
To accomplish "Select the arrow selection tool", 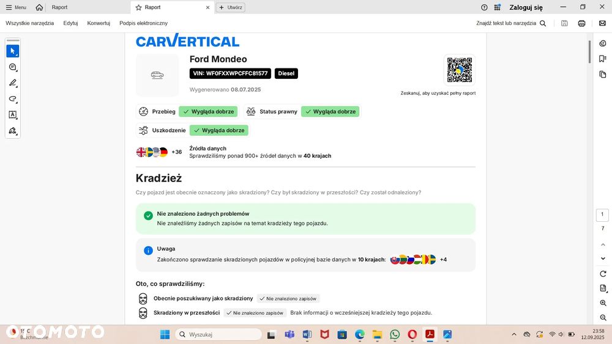I will (13, 51).
